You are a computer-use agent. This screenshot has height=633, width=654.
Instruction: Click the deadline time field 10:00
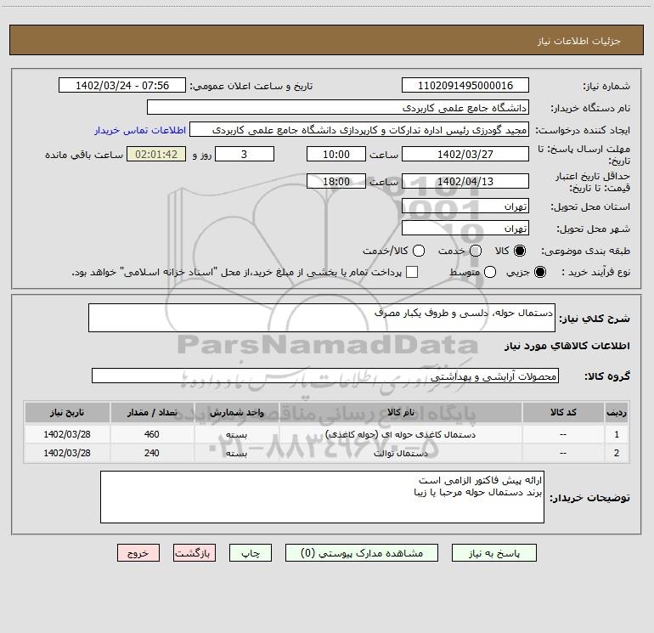(x=336, y=154)
